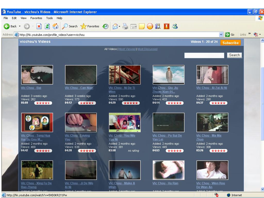Click the Search button beside the text box

point(234,55)
